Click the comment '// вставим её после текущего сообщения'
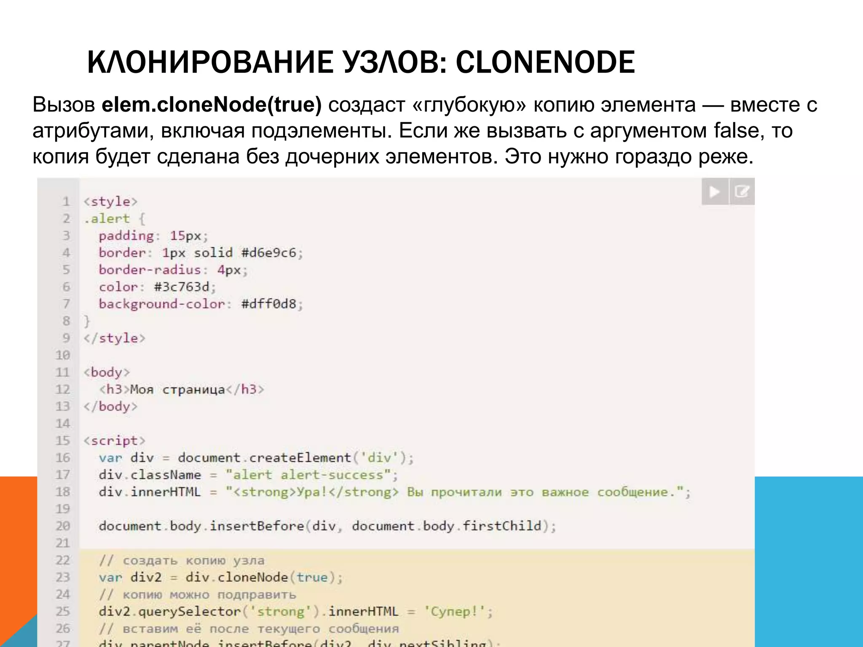The height and width of the screenshot is (647, 863). [249, 629]
